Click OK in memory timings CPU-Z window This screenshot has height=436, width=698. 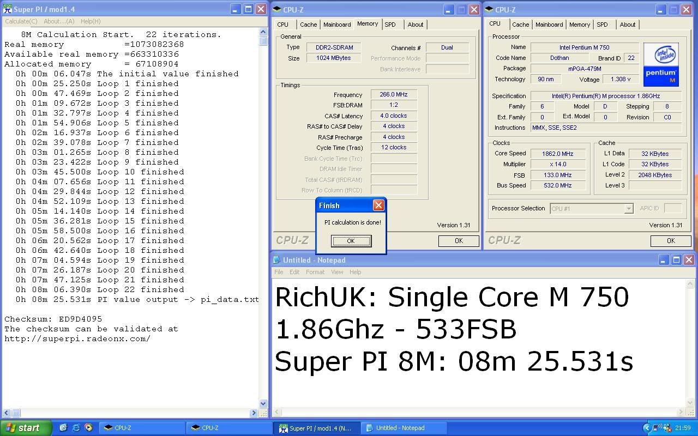(459, 241)
